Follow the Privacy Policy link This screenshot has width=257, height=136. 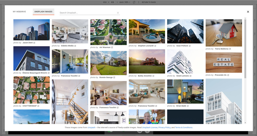[x=165, y=127]
